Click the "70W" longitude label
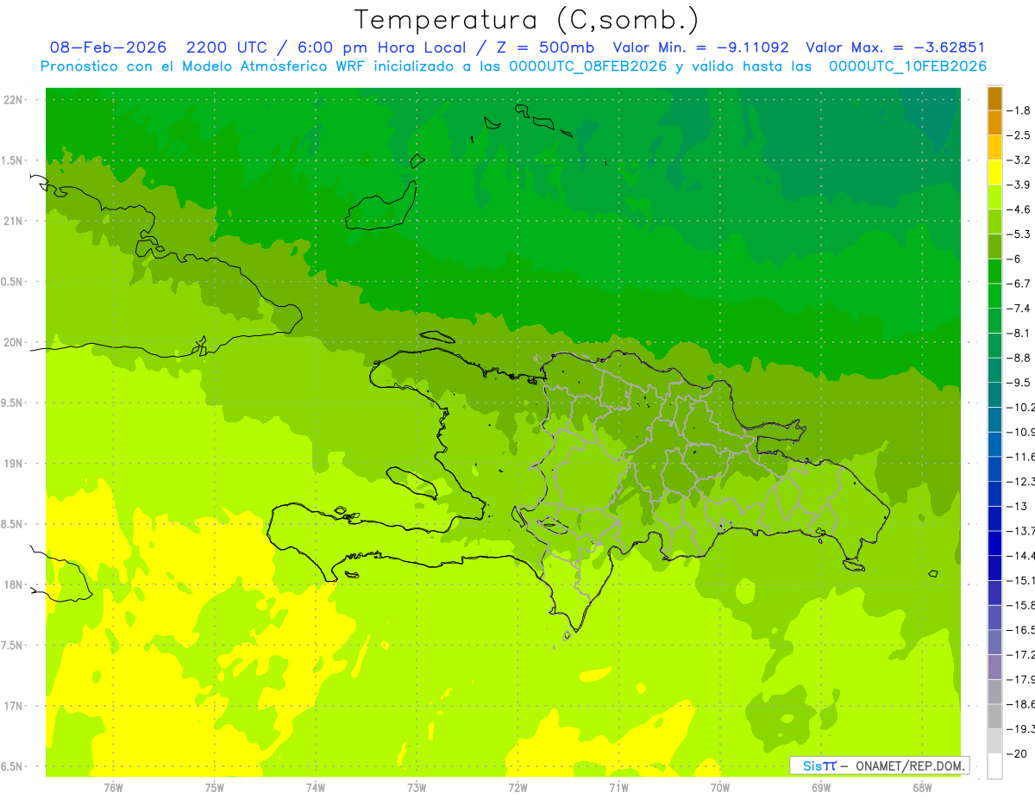Viewport: 1035px width, 799px height. (x=720, y=787)
